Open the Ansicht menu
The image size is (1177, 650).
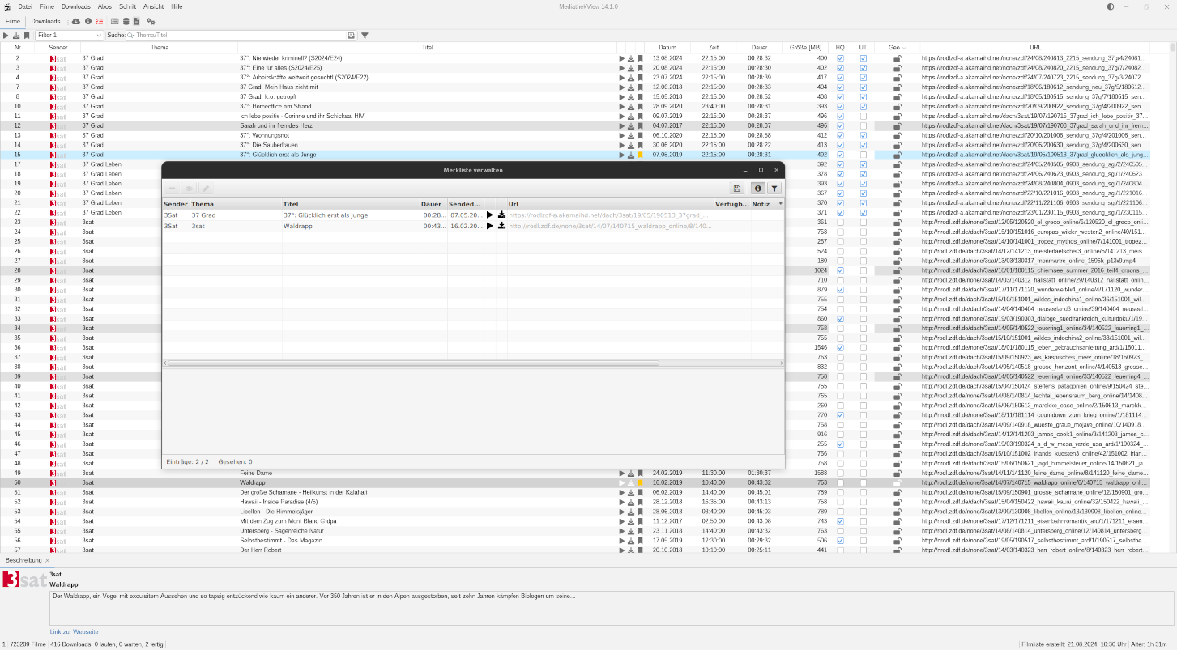click(x=154, y=6)
